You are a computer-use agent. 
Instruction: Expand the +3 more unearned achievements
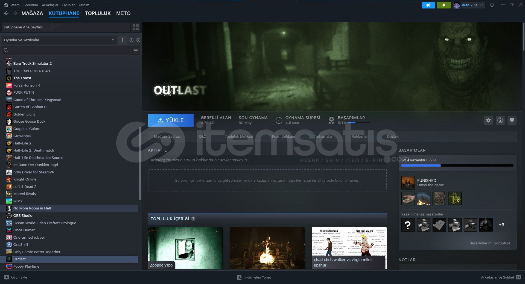[x=501, y=225]
